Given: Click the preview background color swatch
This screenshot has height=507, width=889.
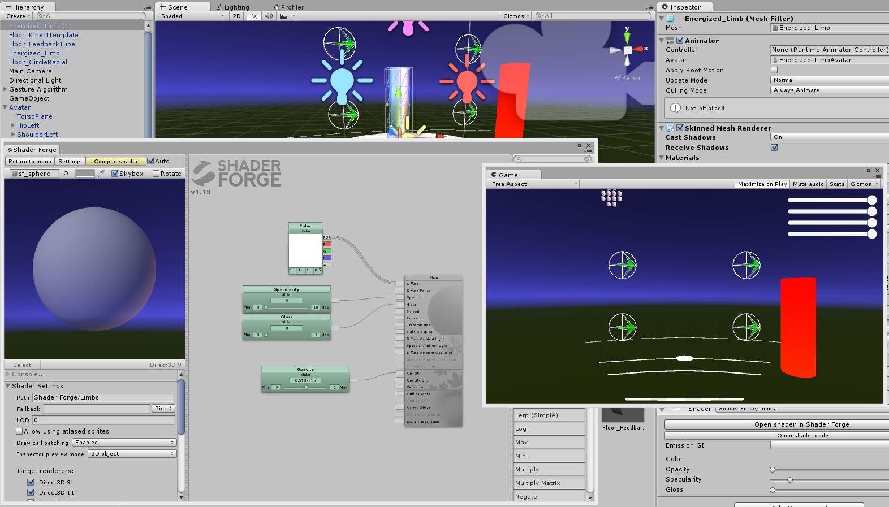Looking at the screenshot, I should tap(85, 174).
